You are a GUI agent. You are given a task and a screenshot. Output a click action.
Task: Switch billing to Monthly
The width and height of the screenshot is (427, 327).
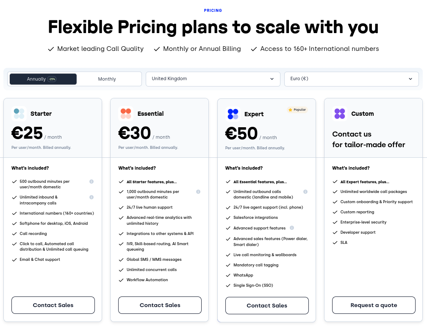pos(107,79)
